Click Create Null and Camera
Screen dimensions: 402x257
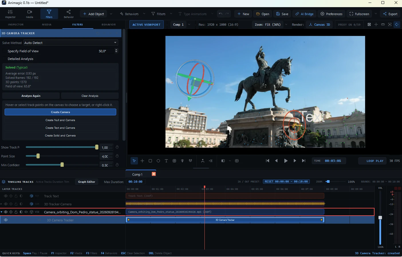[x=60, y=120]
